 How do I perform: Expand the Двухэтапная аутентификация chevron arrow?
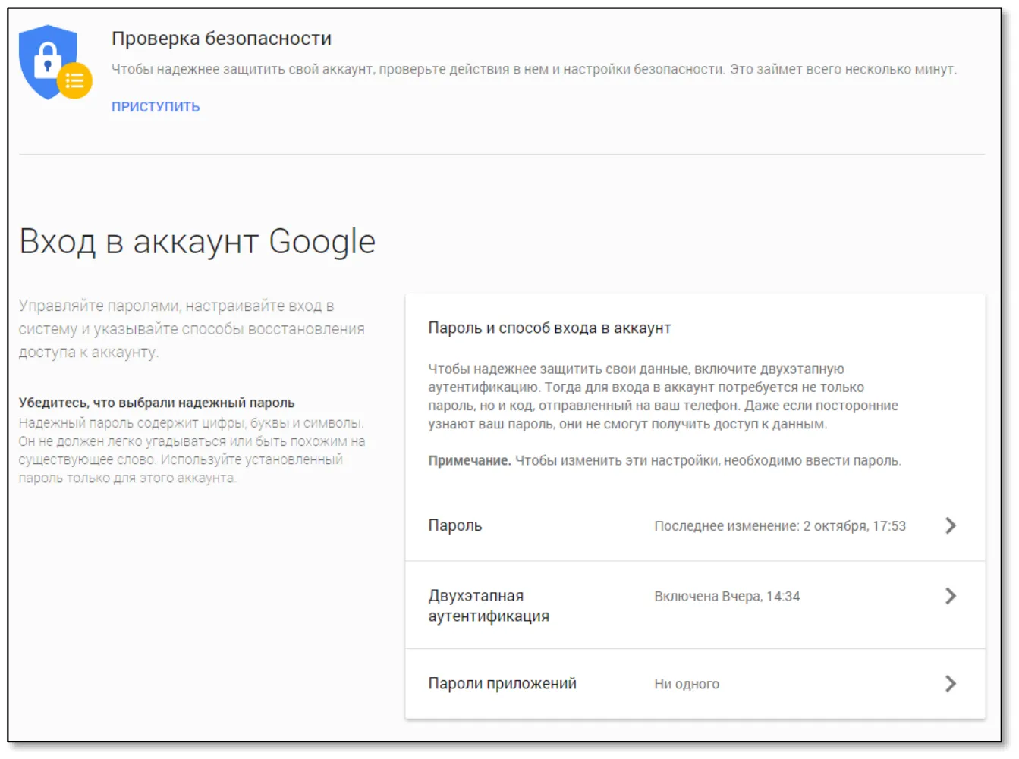[951, 596]
